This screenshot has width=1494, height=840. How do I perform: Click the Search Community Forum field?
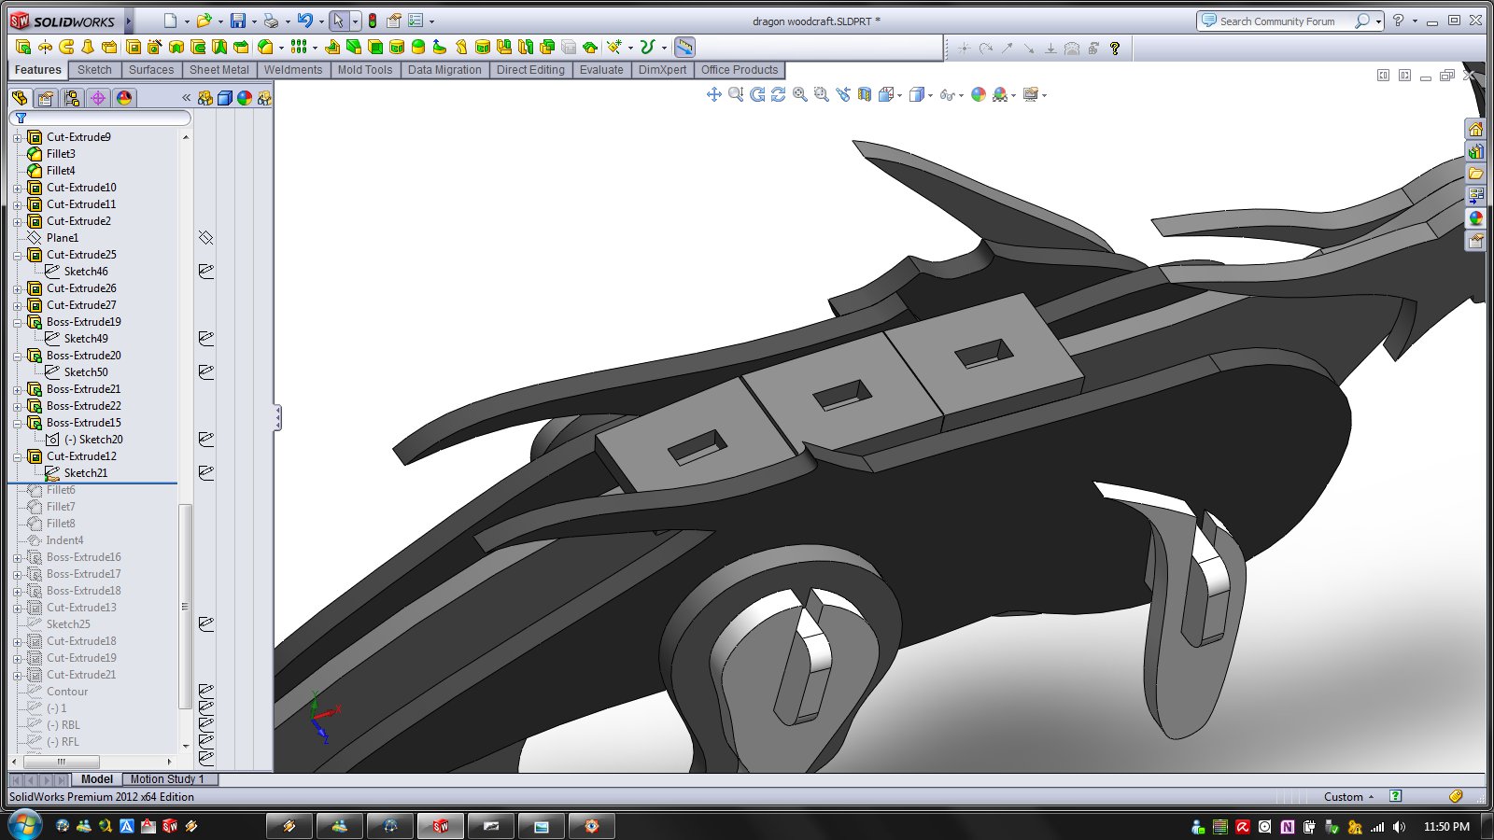[x=1276, y=21]
